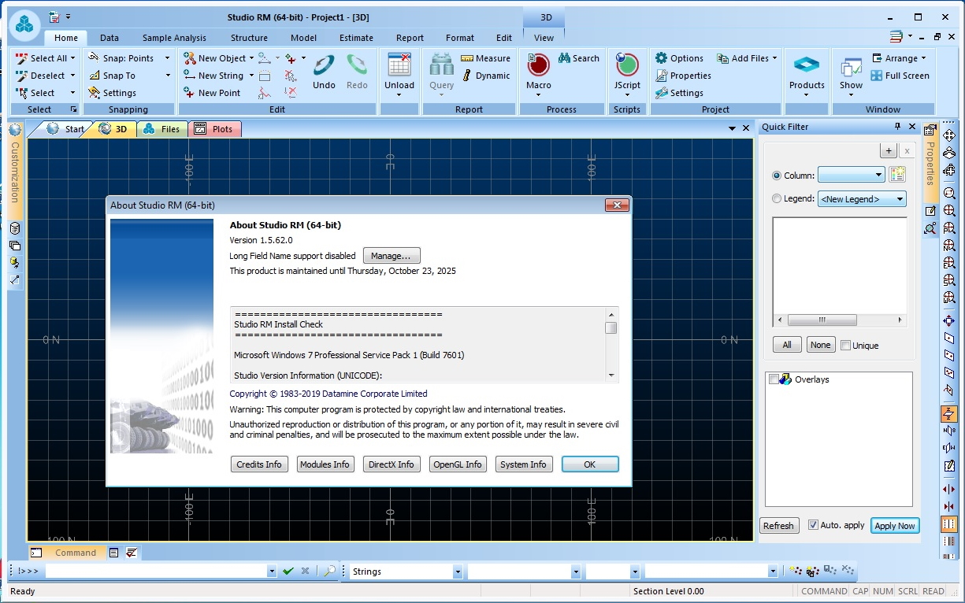Click the Measure tool
Image resolution: width=965 pixels, height=603 pixels.
[485, 58]
